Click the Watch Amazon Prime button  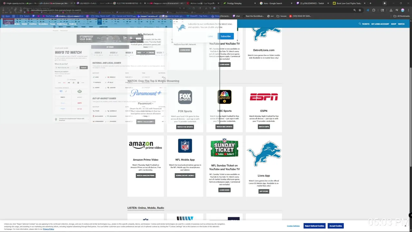[145, 176]
